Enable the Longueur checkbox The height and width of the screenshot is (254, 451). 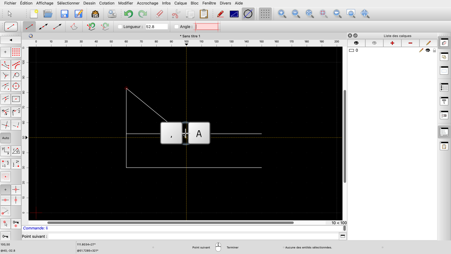[x=120, y=27]
